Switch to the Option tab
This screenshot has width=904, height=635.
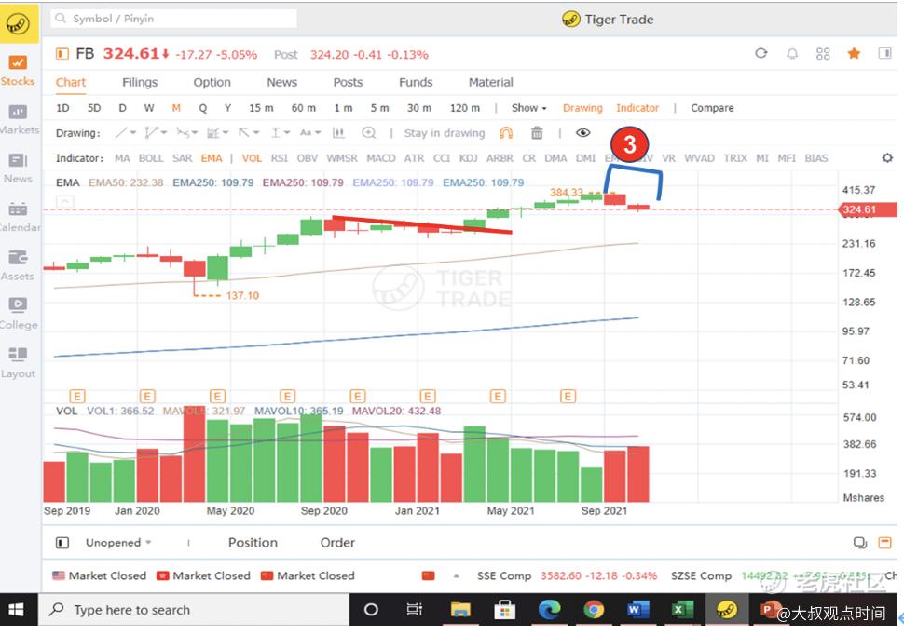point(212,82)
